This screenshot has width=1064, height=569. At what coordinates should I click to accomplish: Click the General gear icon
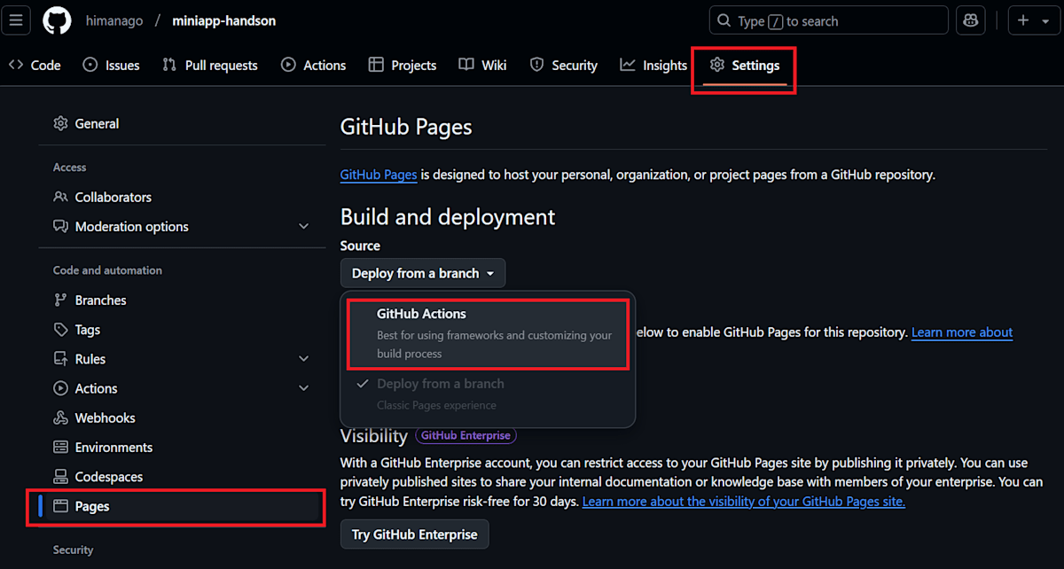coord(60,123)
